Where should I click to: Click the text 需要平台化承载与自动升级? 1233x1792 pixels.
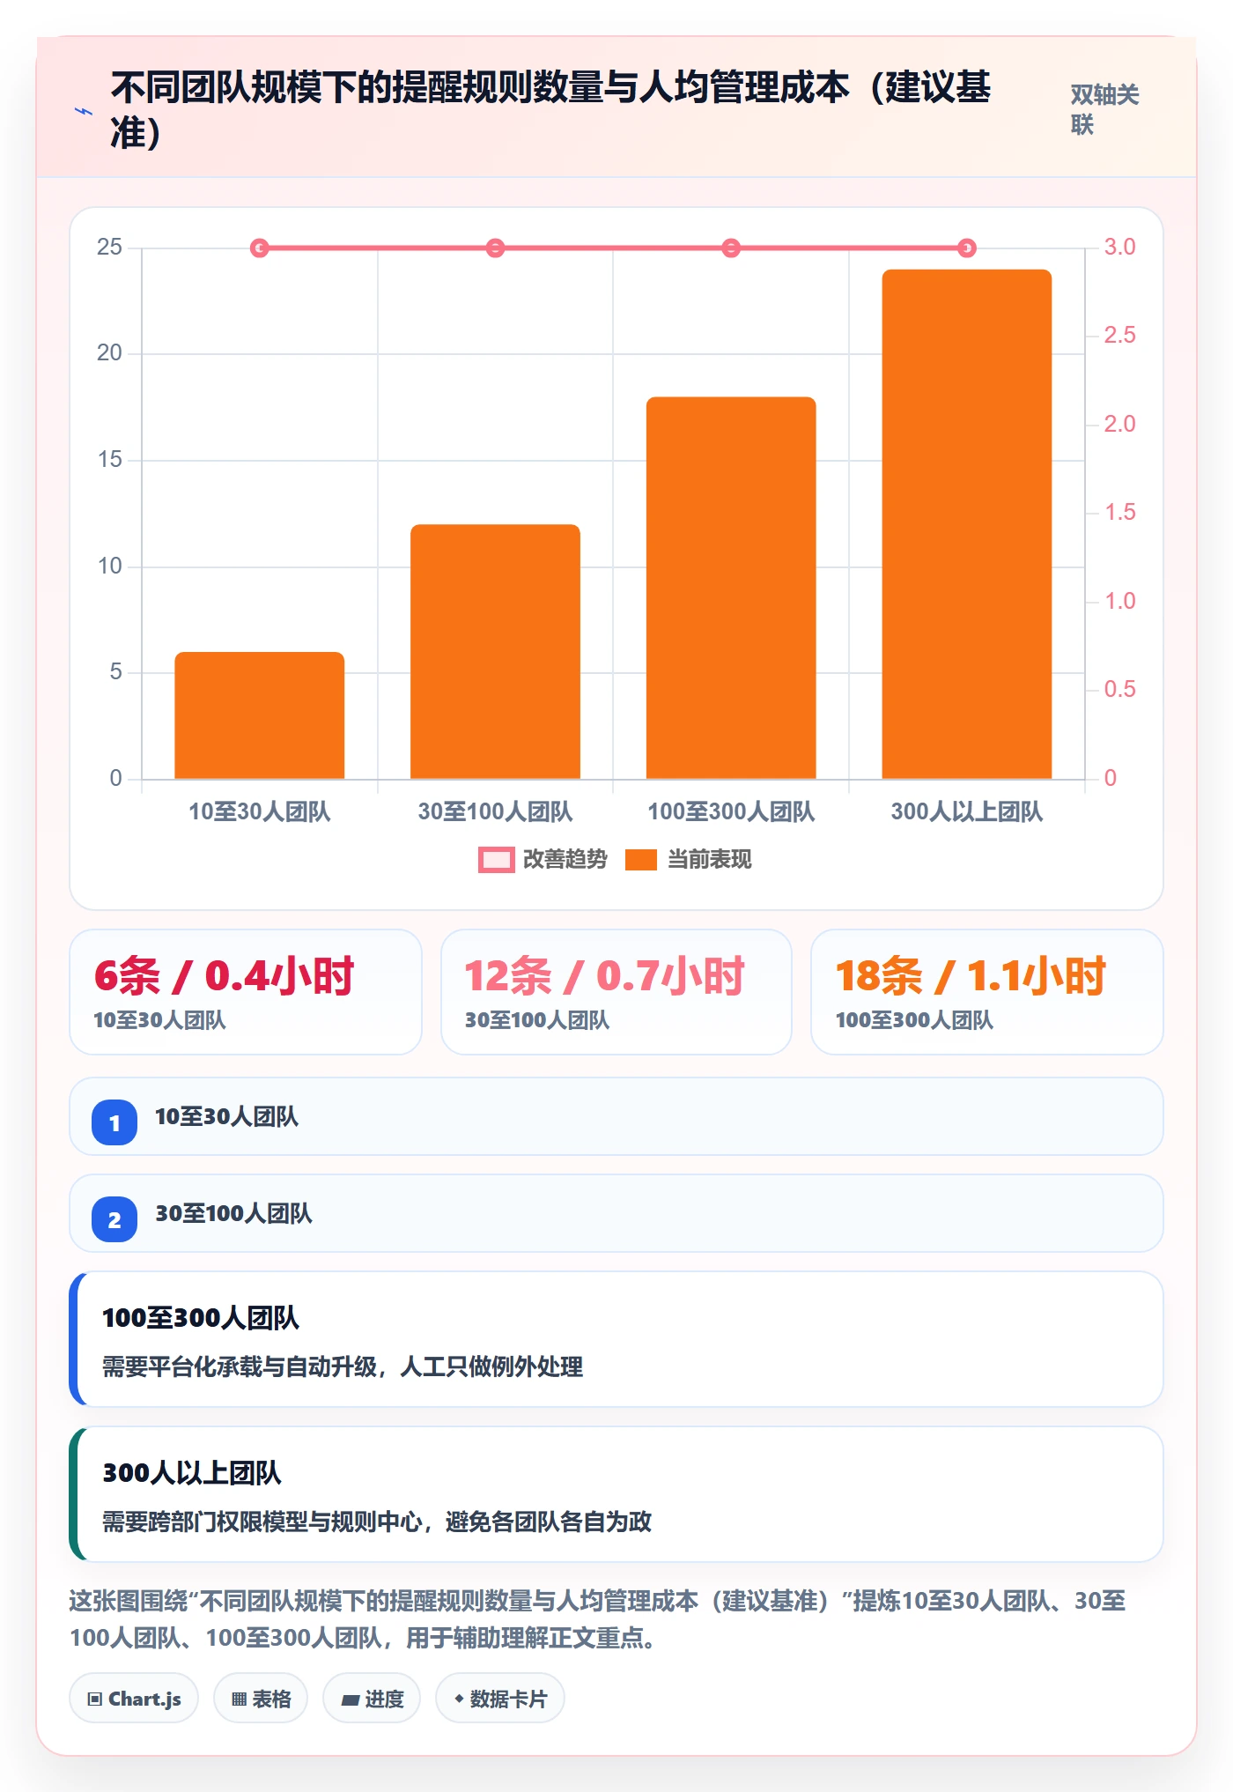pos(240,1366)
